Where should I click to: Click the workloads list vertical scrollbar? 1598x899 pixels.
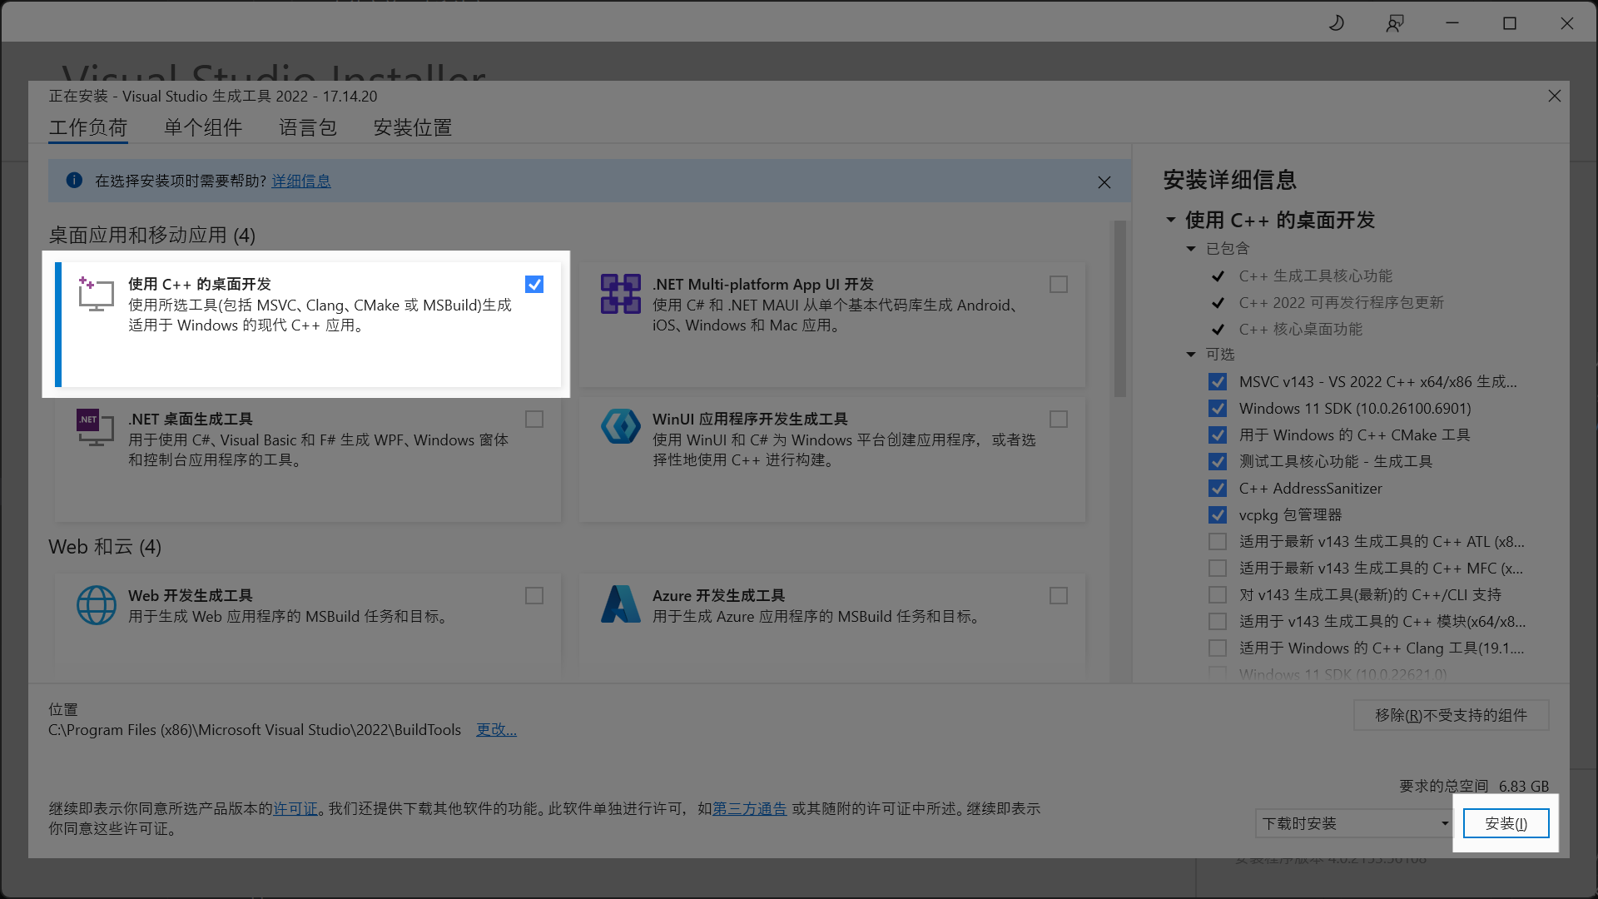(1120, 308)
